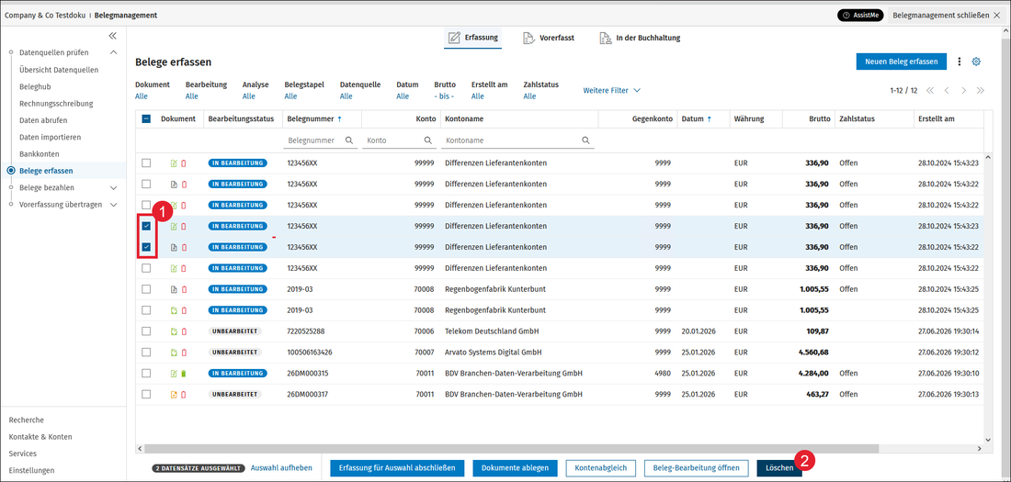Screen dimensions: 1011x482
Task: Click the Vorerfasst tab's document icon
Action: click(x=528, y=38)
